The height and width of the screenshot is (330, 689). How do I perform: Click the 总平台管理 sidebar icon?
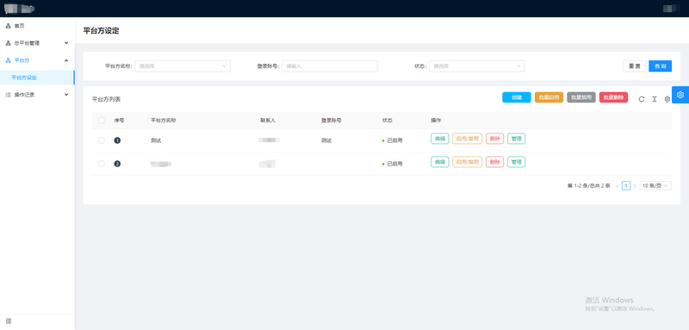[8, 43]
